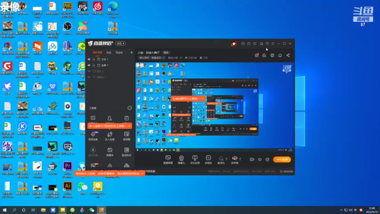
Task: Switch to the first scene tab (orange)
Action: [x=97, y=52]
